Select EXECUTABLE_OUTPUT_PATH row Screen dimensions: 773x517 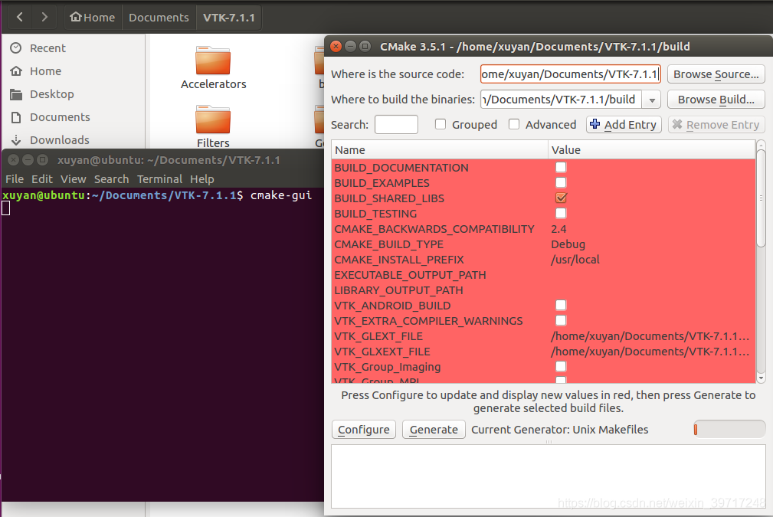coord(543,275)
